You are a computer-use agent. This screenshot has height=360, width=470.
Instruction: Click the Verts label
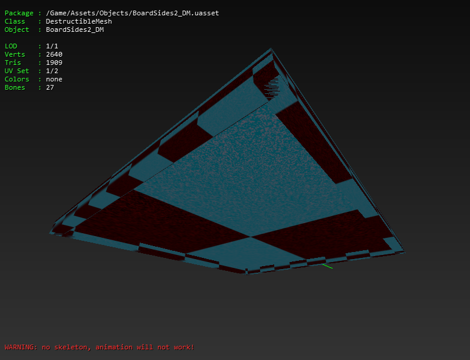(15, 54)
